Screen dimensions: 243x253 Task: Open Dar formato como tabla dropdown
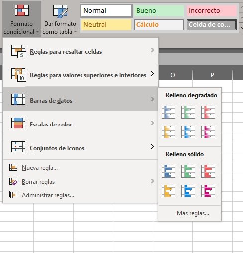coord(60,19)
